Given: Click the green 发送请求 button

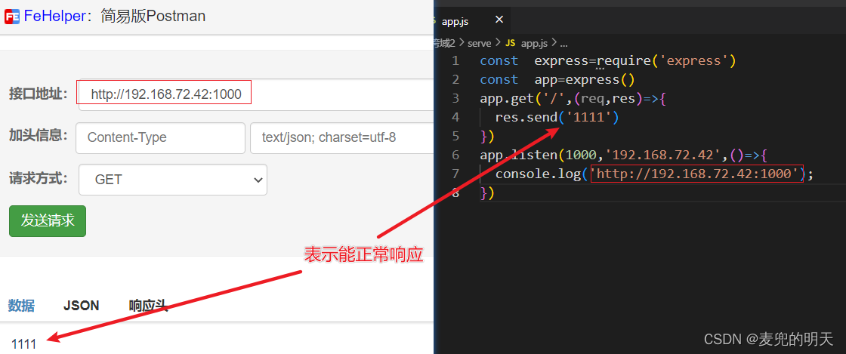Looking at the screenshot, I should coord(48,221).
